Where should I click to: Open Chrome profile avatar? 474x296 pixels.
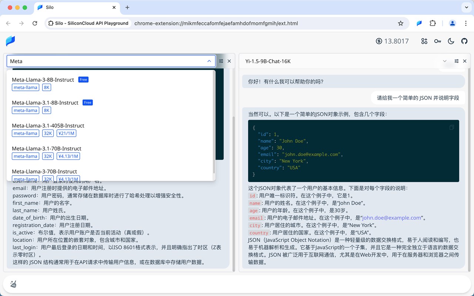click(453, 23)
